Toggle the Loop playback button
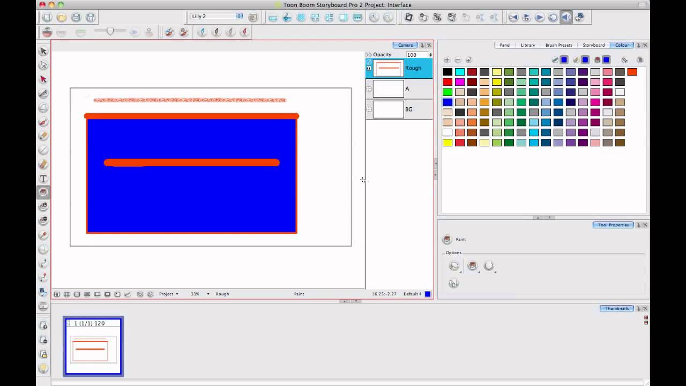686x386 pixels. pos(553,17)
